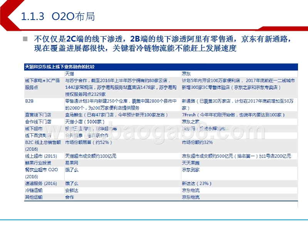Image resolution: width=308 pixels, height=231 pixels.
Task: Click the cell '与苏宁合作，截至2016年上半年...'
Action: (121, 87)
